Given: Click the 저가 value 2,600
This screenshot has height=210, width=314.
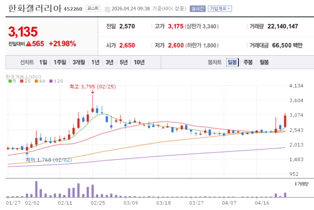Looking at the screenshot, I should pos(176,45).
